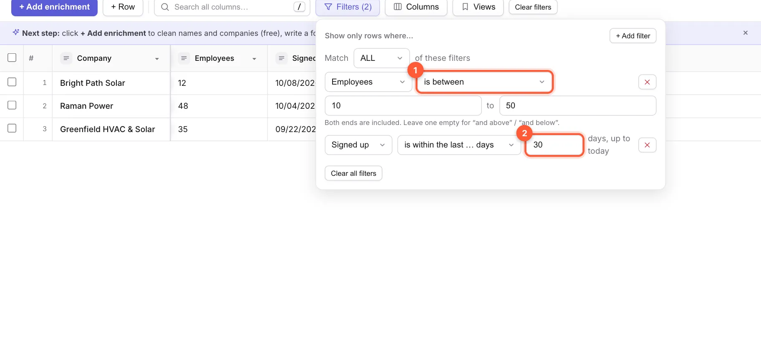Click the employees value 35

tap(183, 129)
